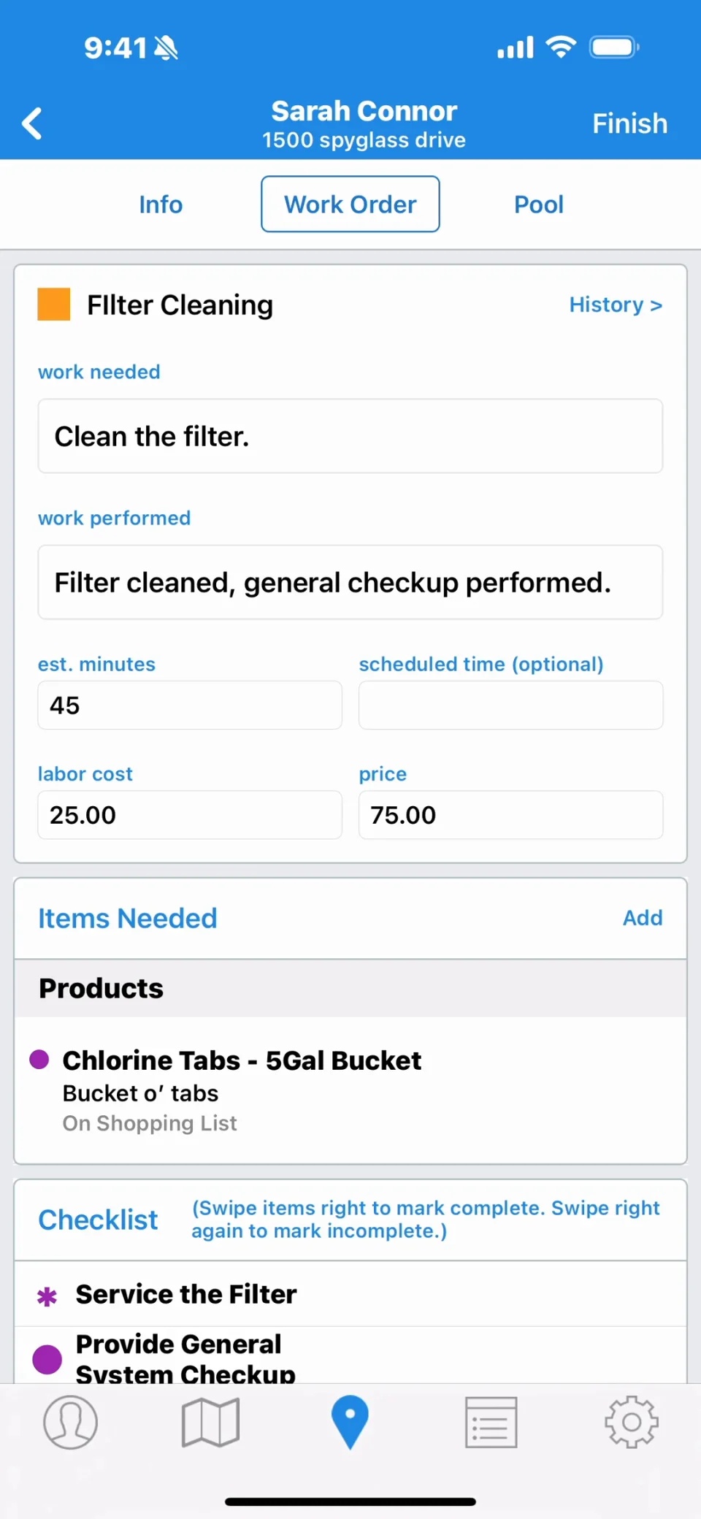Select the Work Order tab
701x1519 pixels.
click(350, 204)
